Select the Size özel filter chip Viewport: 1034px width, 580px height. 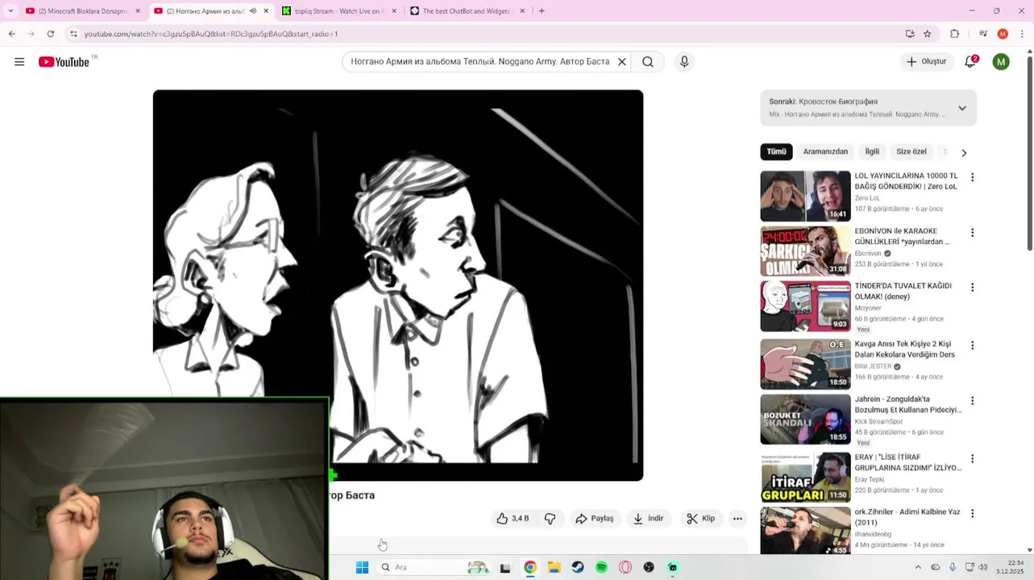[x=911, y=151]
